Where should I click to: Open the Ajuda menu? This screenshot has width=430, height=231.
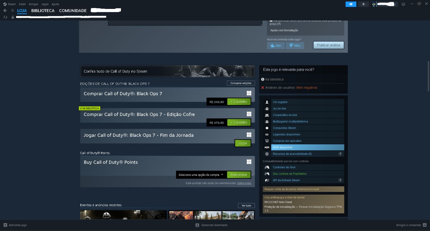click(55, 4)
